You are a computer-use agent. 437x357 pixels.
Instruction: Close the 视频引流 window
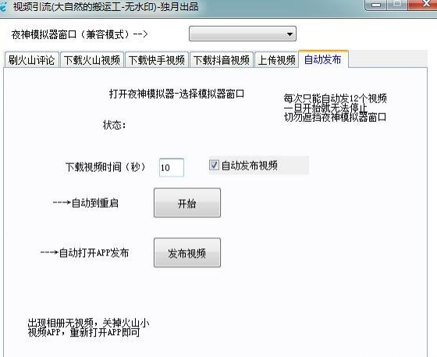(x=423, y=4)
